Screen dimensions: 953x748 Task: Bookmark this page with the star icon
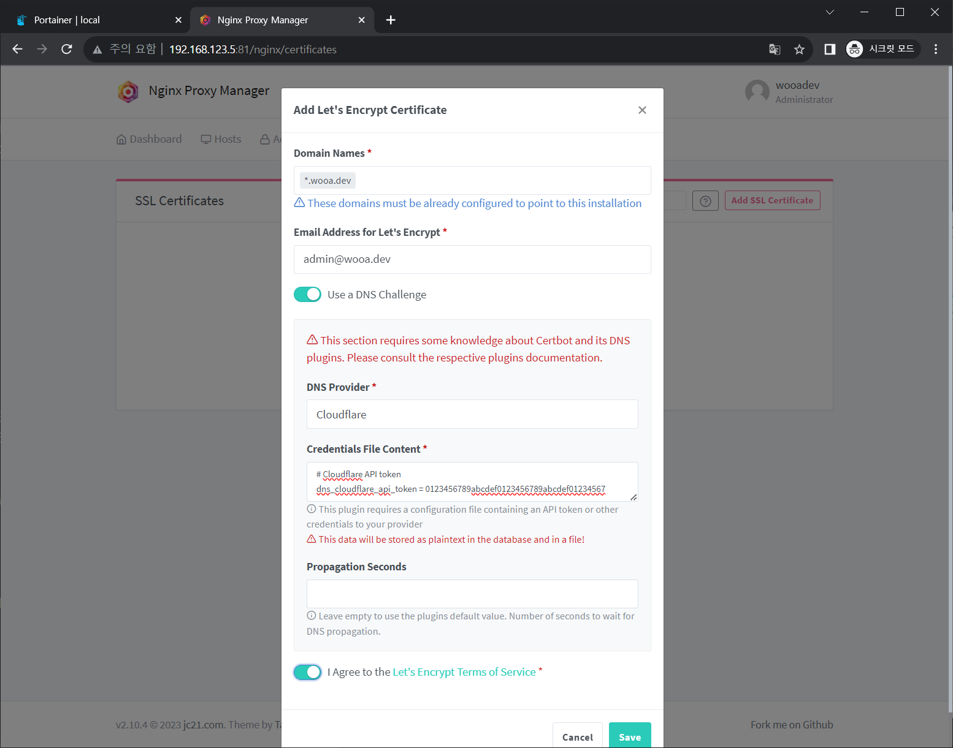click(x=799, y=50)
